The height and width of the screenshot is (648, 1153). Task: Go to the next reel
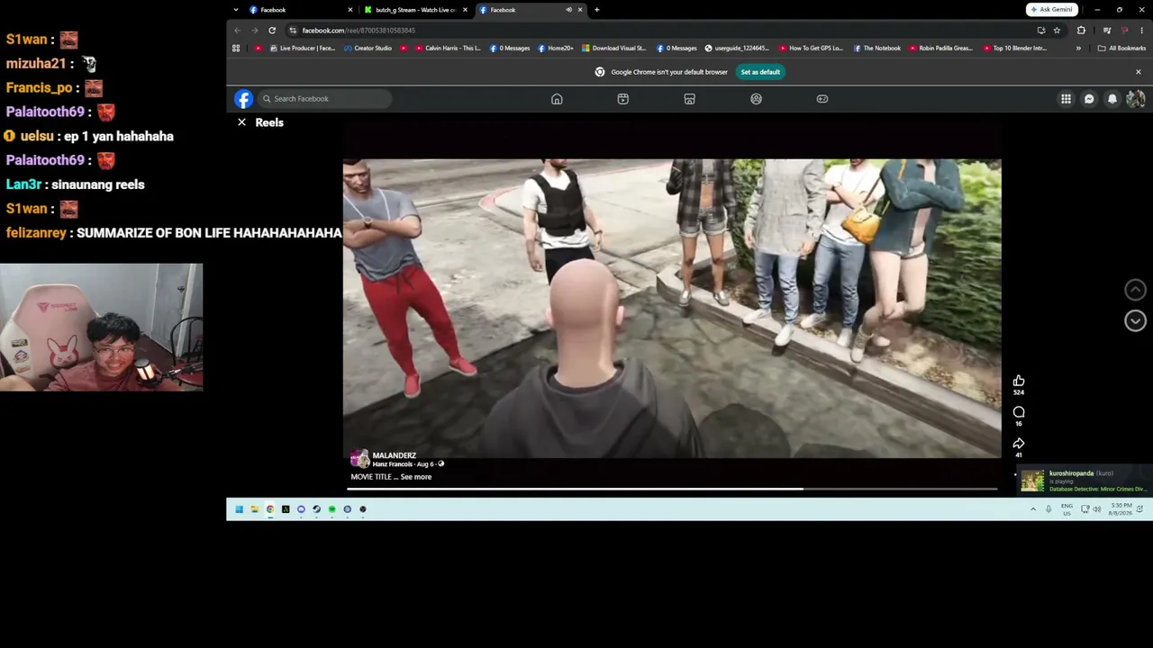(x=1135, y=320)
